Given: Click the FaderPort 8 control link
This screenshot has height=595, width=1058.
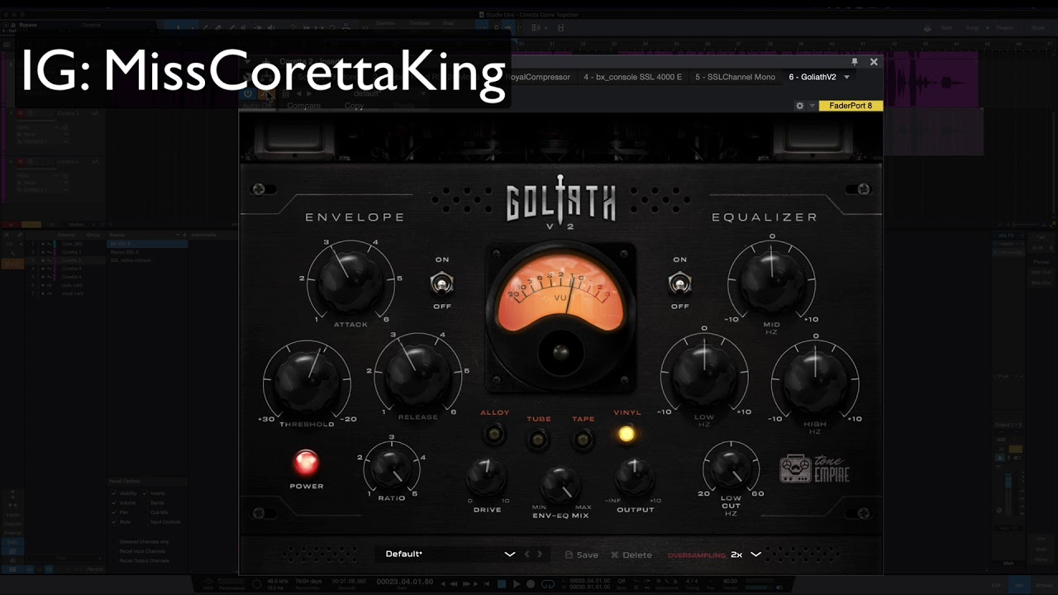Looking at the screenshot, I should coord(851,106).
